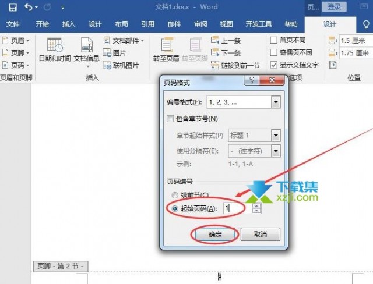Click the ribbon display options icon
Screen dimensions: 373x284
click(364, 6)
